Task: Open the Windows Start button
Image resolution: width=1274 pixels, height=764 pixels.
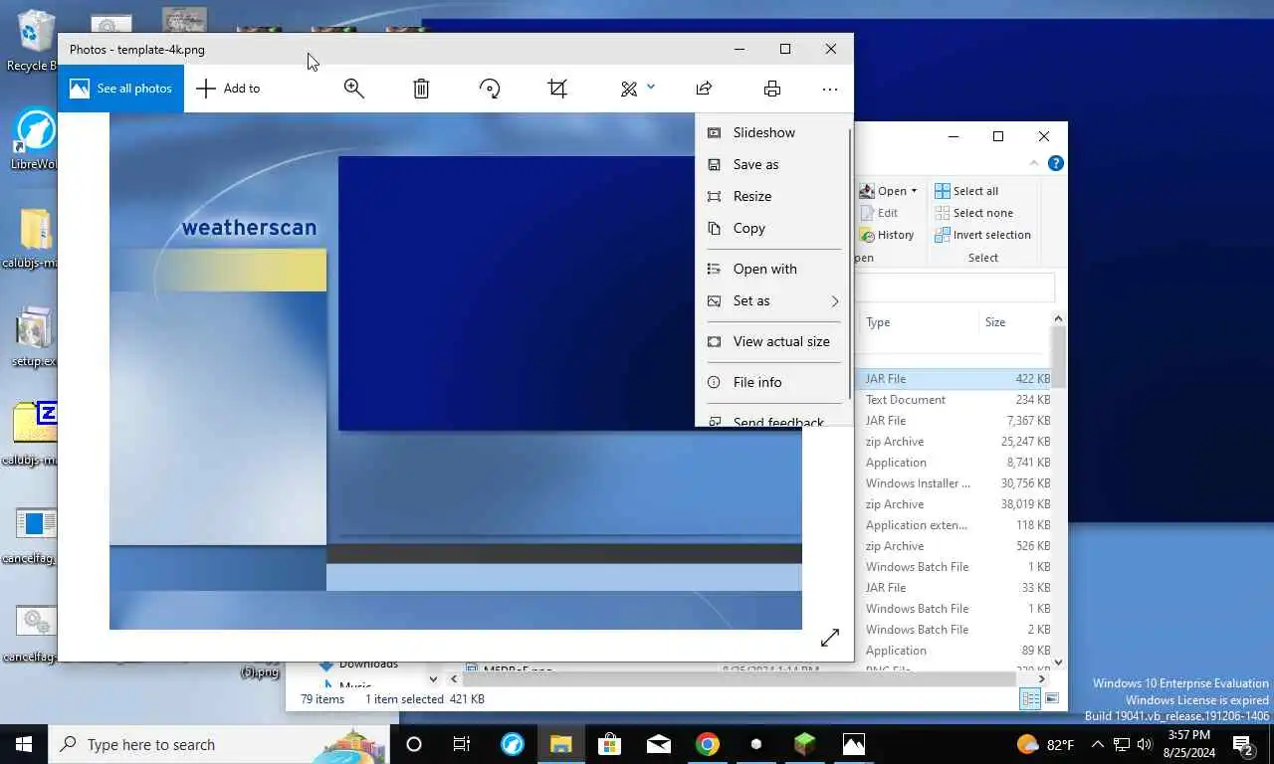Action: [24, 744]
